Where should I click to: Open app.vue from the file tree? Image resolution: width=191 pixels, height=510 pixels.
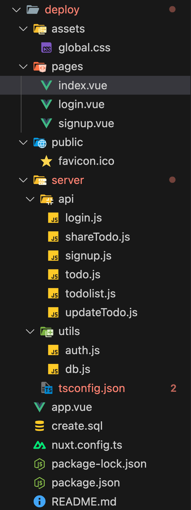[72, 407]
